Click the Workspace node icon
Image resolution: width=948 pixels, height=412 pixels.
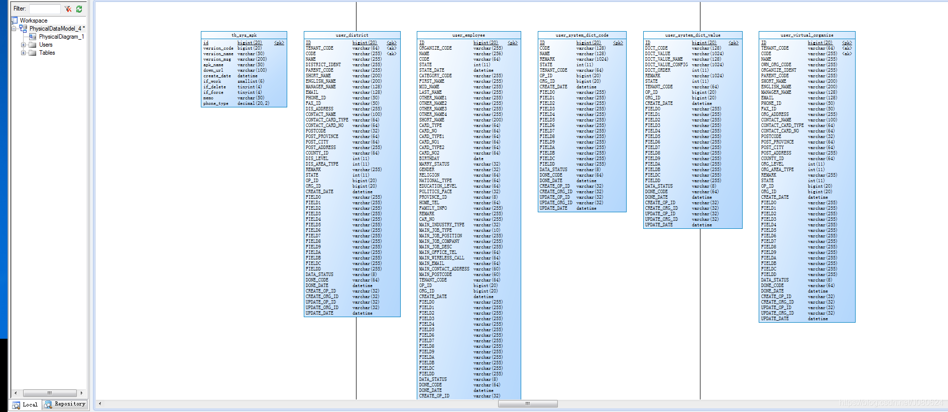click(15, 21)
